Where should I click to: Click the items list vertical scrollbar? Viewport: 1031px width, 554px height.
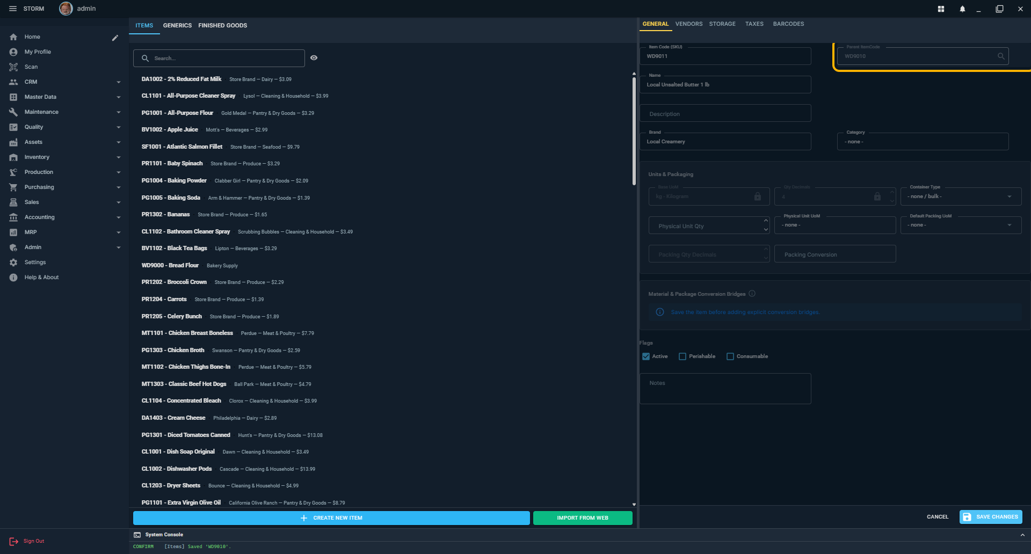(x=634, y=130)
